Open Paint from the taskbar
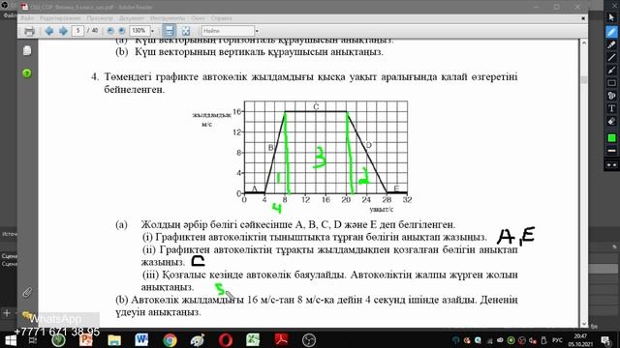The width and height of the screenshot is (620, 348). tap(198, 340)
